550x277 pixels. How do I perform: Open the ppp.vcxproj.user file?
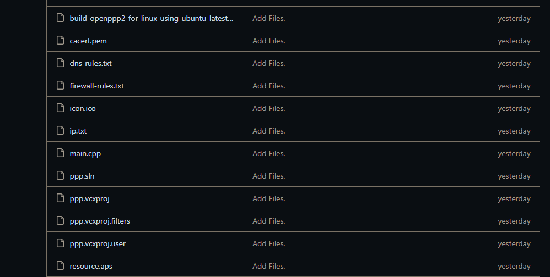pyautogui.click(x=98, y=243)
